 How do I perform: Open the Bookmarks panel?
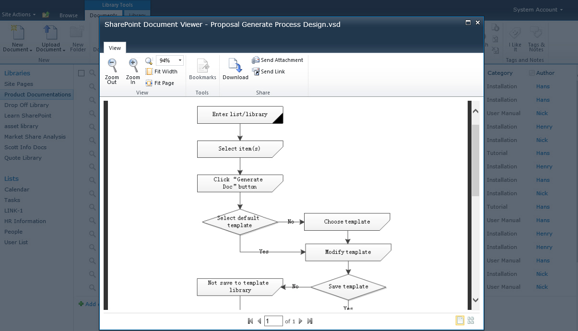coord(202,70)
